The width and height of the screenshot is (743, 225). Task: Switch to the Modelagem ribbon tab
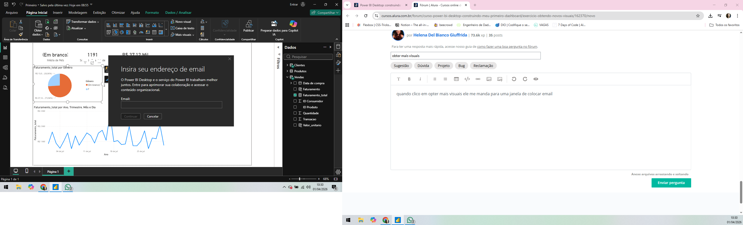(x=78, y=13)
